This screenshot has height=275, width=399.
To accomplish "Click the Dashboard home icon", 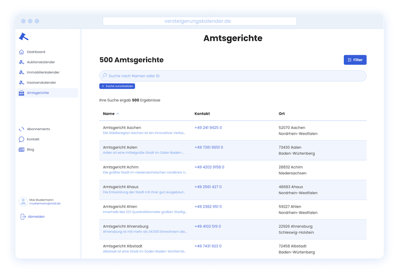I will click(21, 52).
